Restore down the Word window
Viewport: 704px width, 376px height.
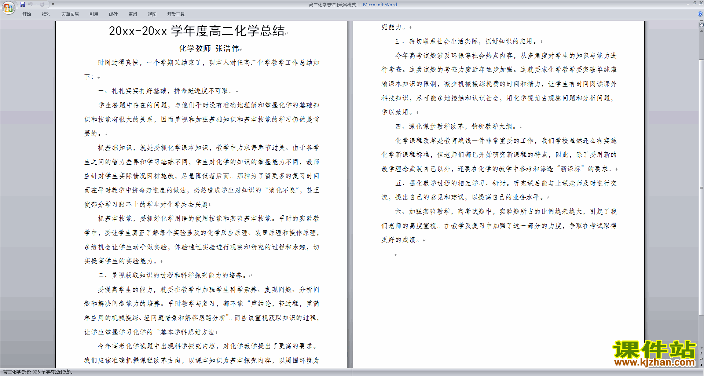(694, 3)
